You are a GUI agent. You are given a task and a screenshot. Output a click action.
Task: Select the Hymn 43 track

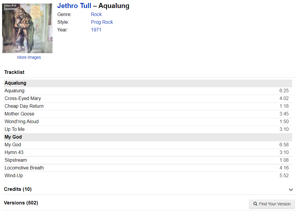14,153
